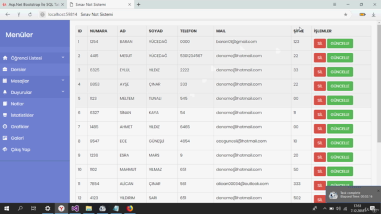Dismiss the Task complete notification
Image resolution: width=381 pixels, height=214 pixels.
coord(379,191)
